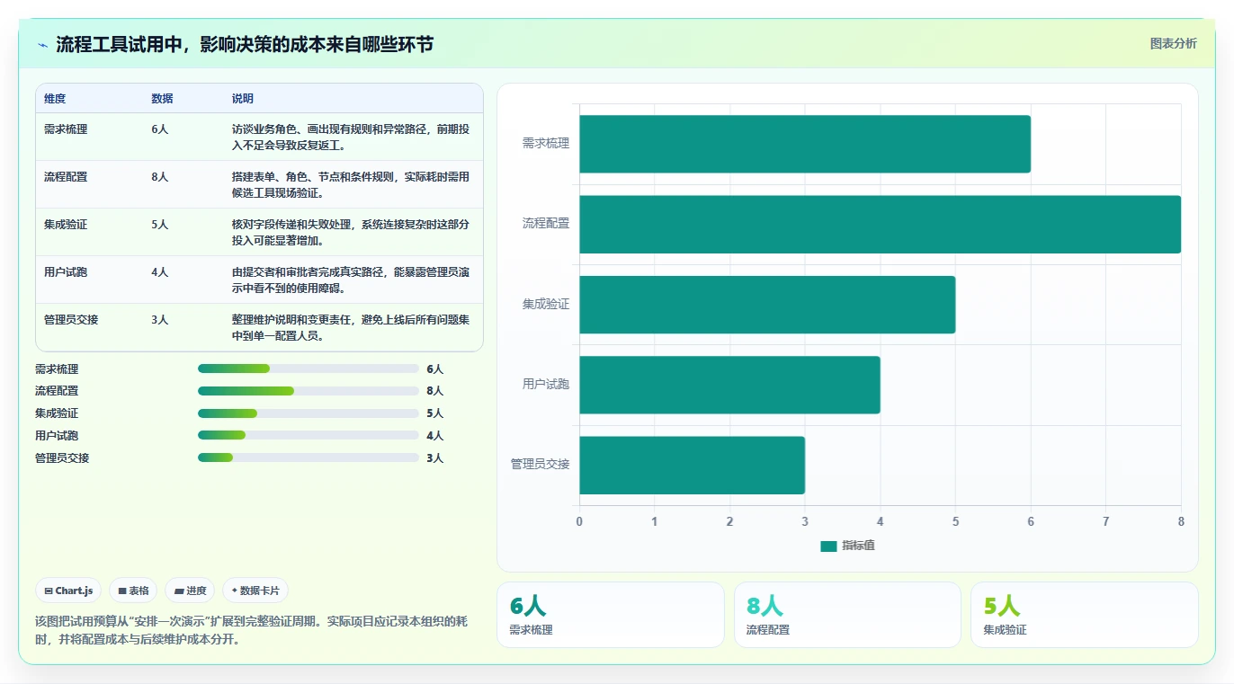Click the 3人 value in the table
The image size is (1234, 684).
pos(160,320)
